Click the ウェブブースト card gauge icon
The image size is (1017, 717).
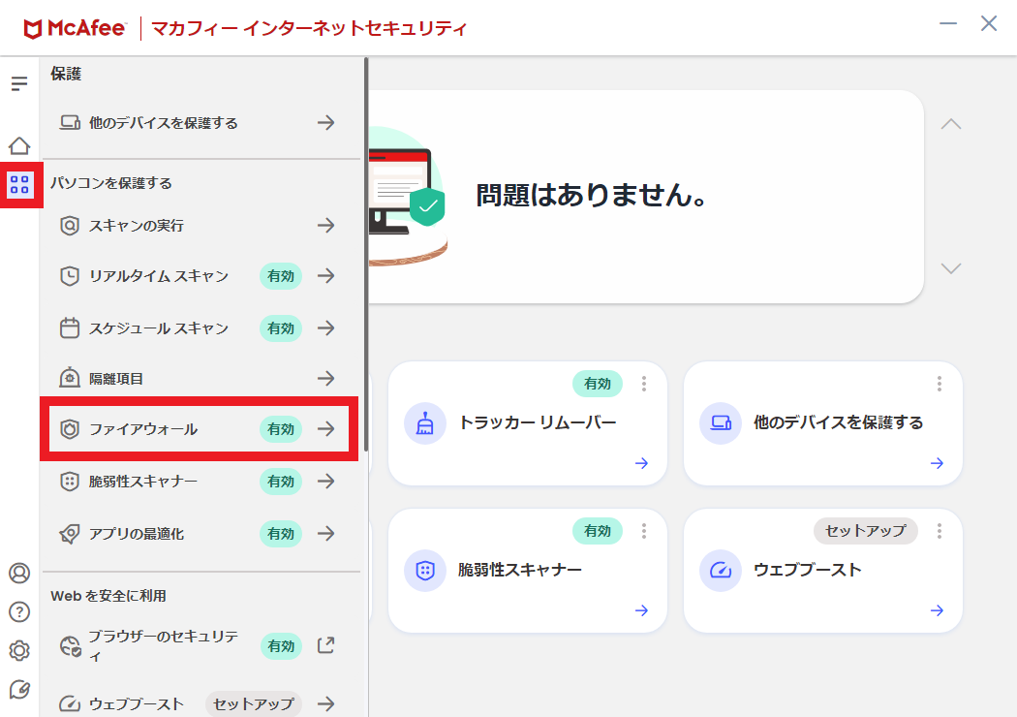coord(720,571)
